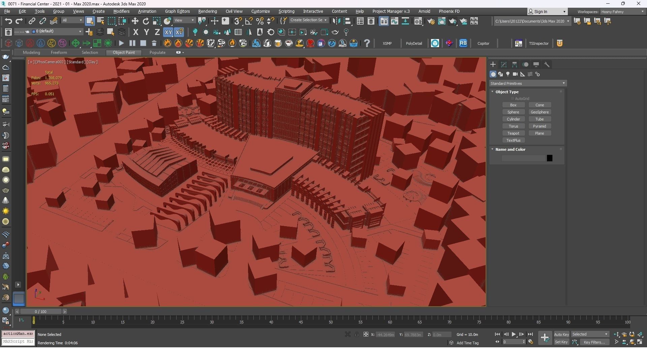
Task: Click the Align tool icon
Action: 347,21
